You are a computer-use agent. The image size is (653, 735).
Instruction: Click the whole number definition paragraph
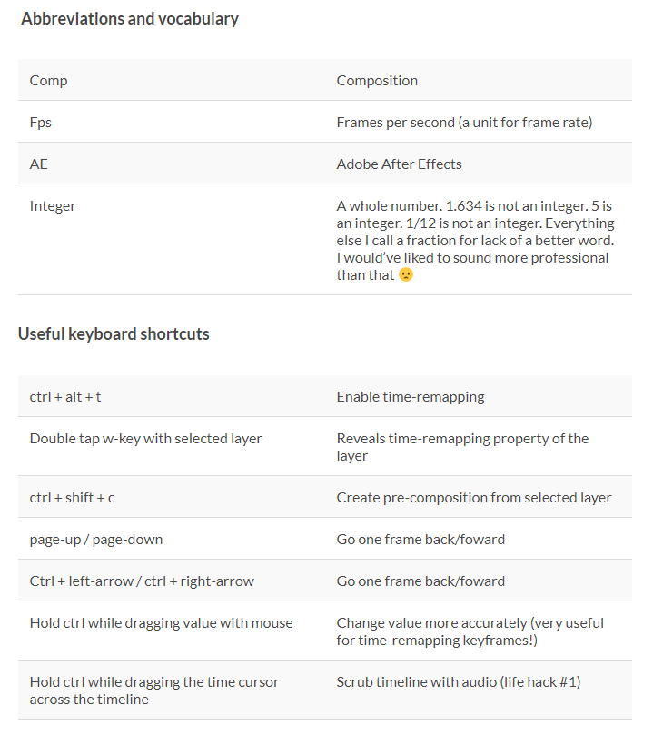(475, 241)
